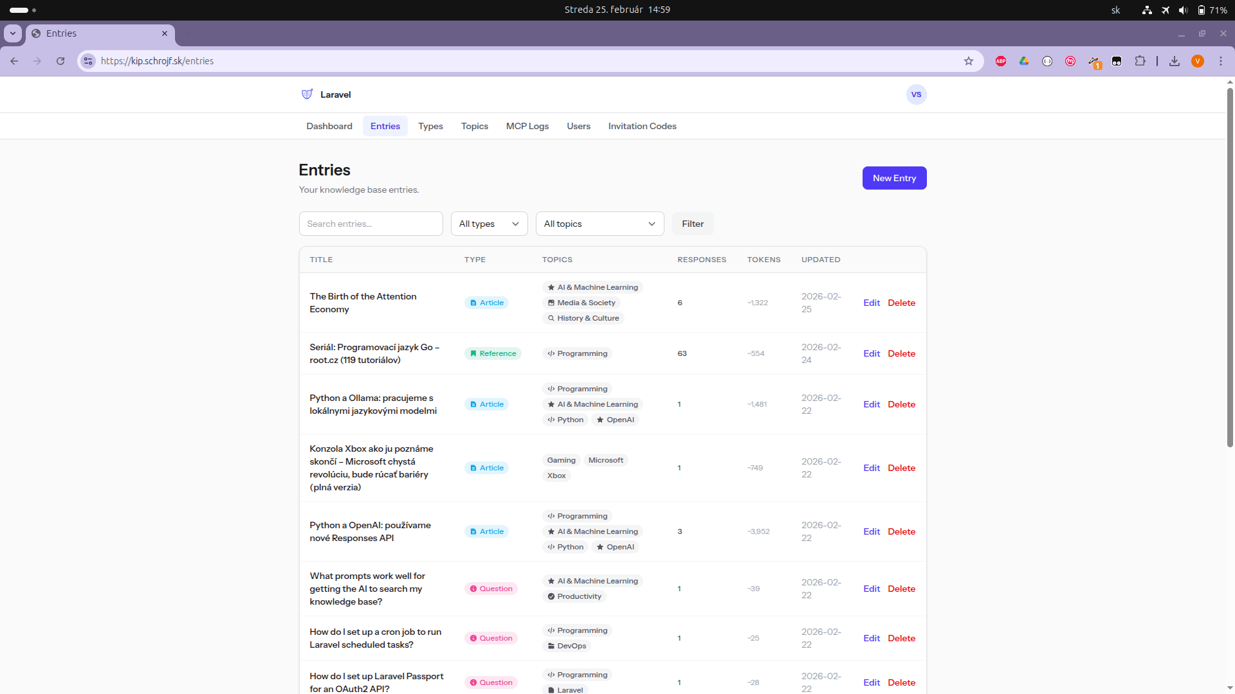
Task: Expand the All topics dropdown
Action: coord(600,224)
